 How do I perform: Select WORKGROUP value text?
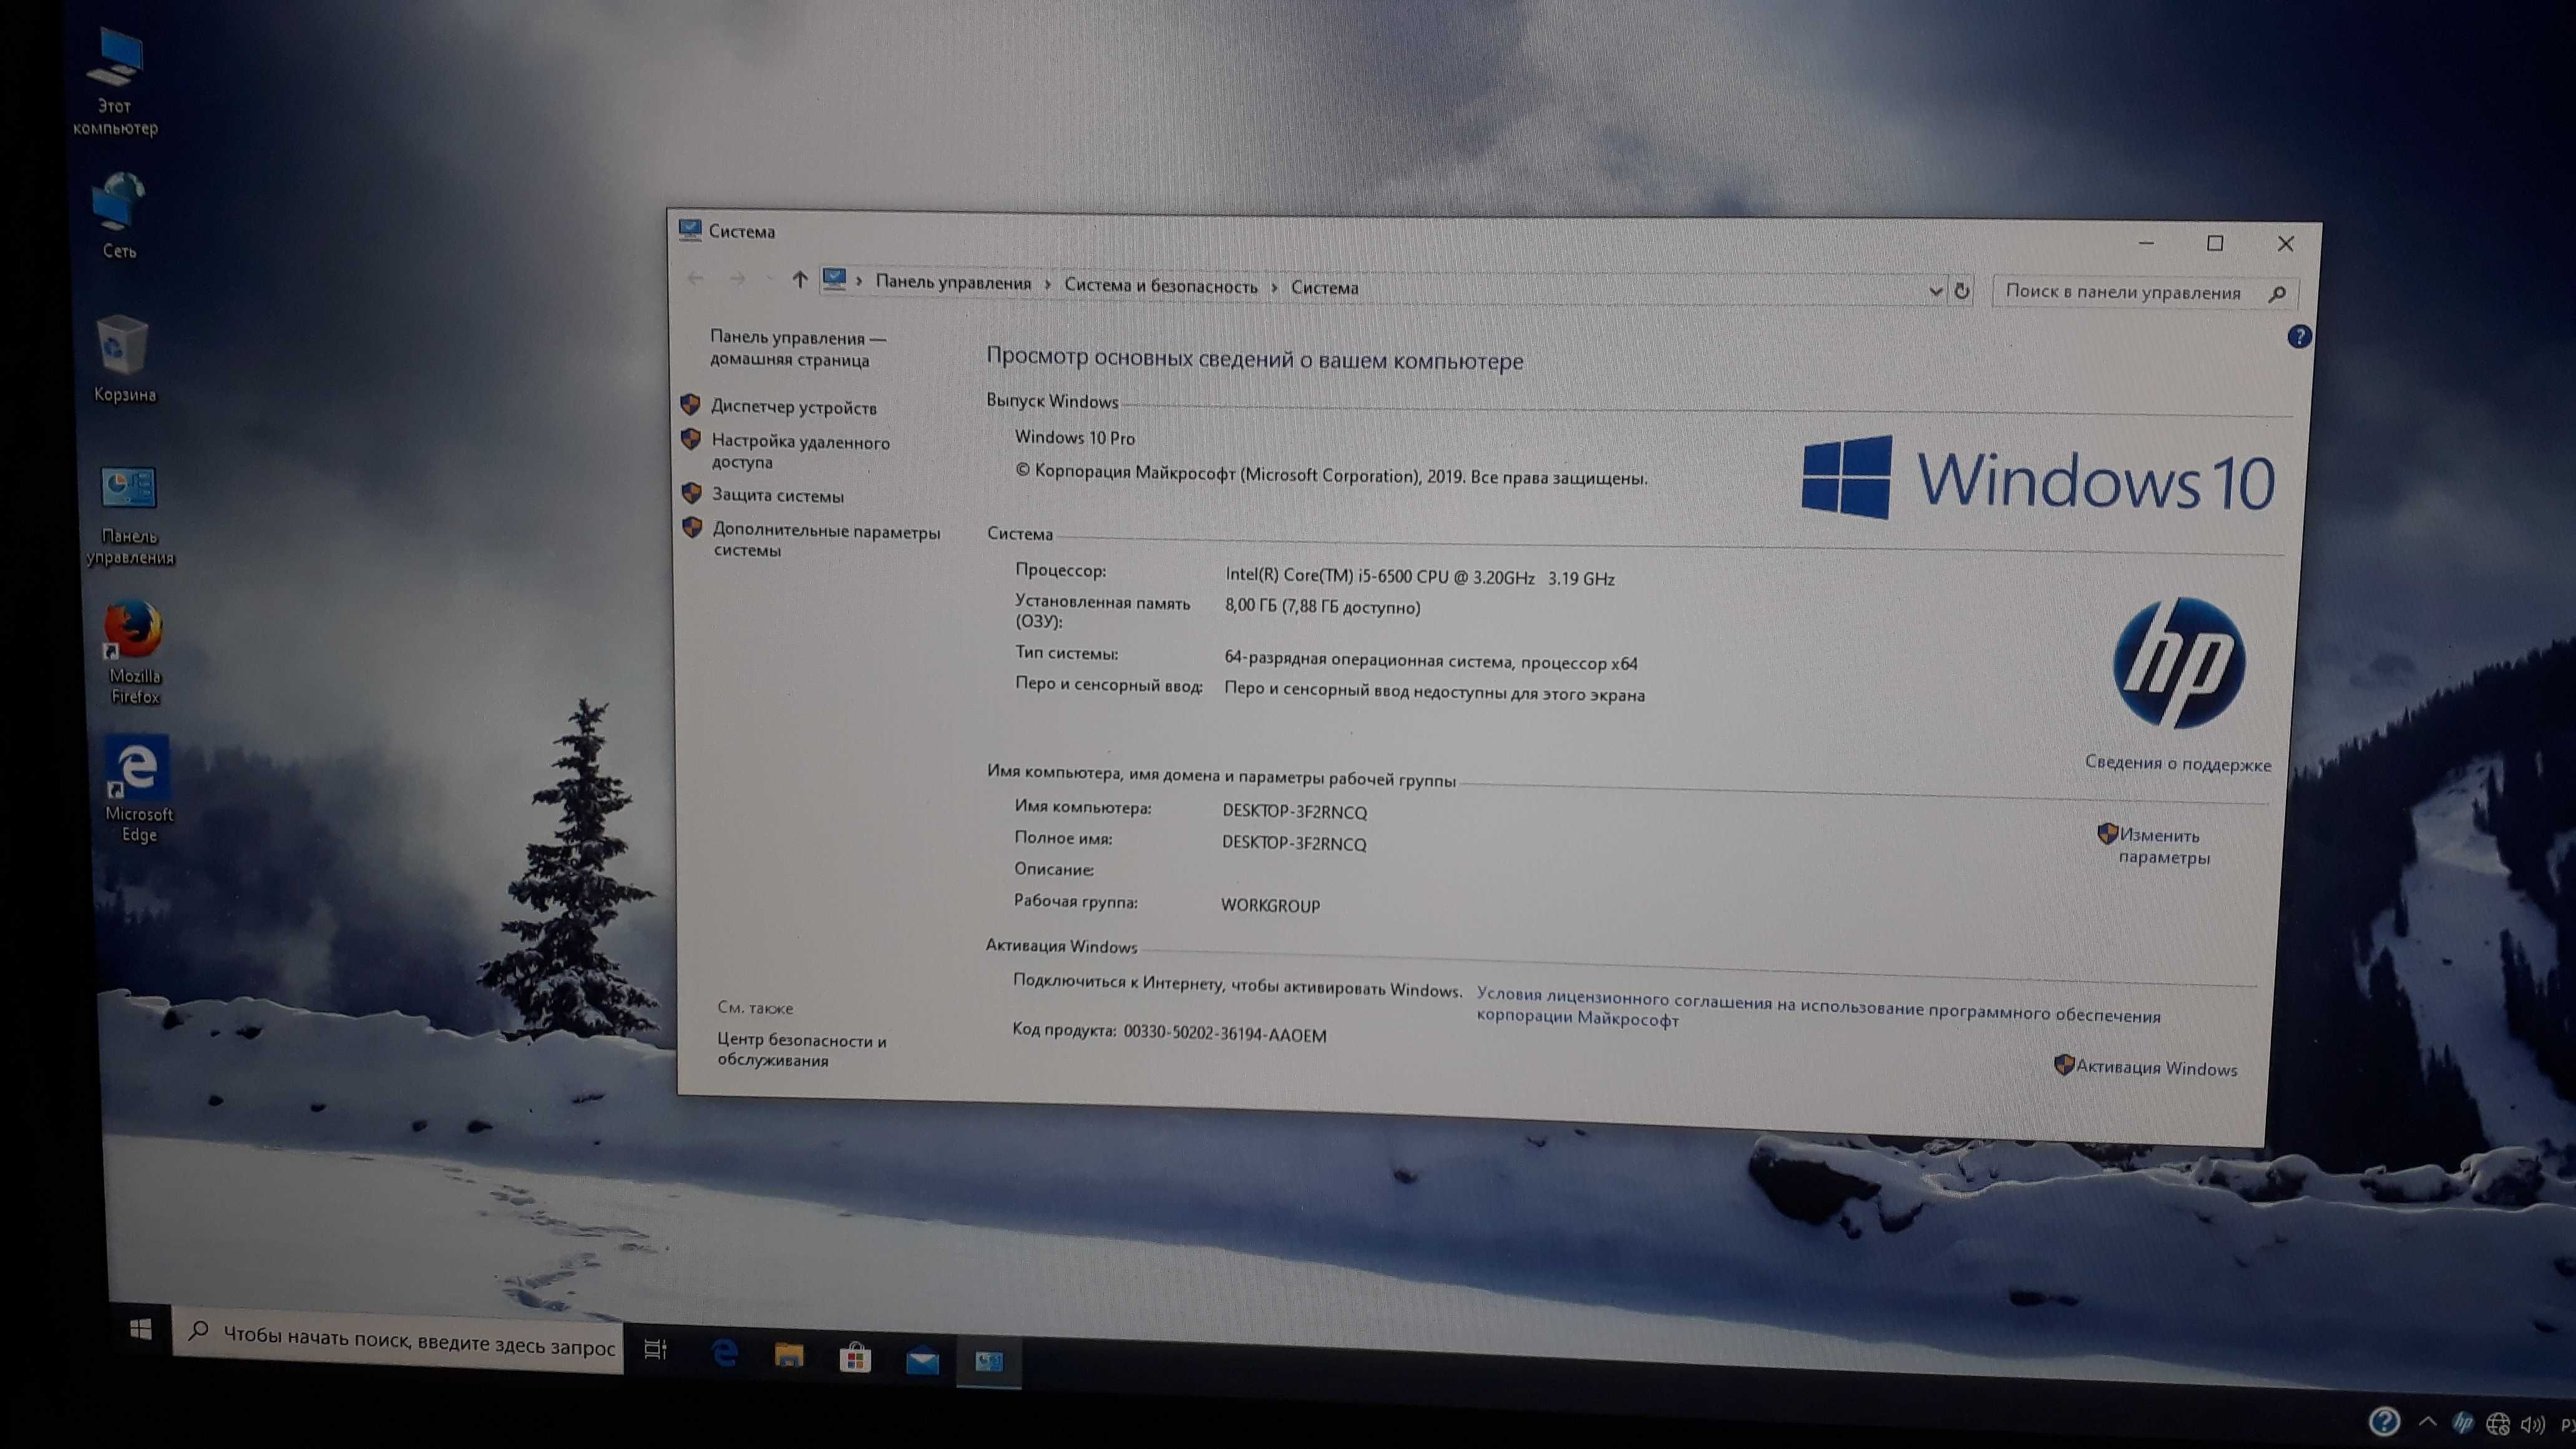1270,905
